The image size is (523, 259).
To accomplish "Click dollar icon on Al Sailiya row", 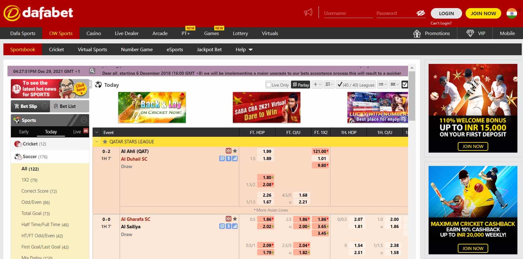I will click(x=228, y=226).
